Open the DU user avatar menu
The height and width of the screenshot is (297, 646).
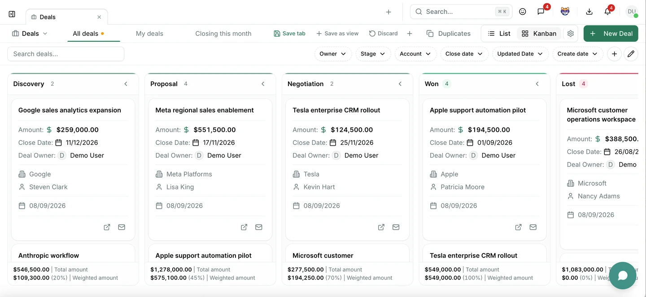pyautogui.click(x=632, y=12)
